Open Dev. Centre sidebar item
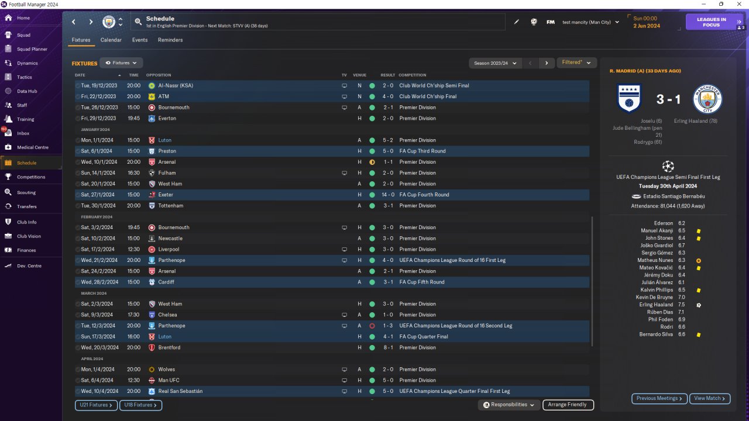 (x=30, y=266)
